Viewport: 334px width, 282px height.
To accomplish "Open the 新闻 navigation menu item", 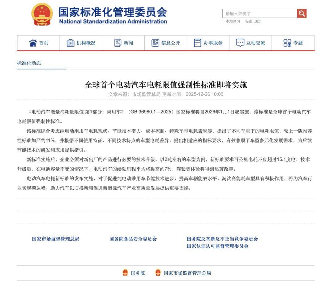I will [x=128, y=43].
